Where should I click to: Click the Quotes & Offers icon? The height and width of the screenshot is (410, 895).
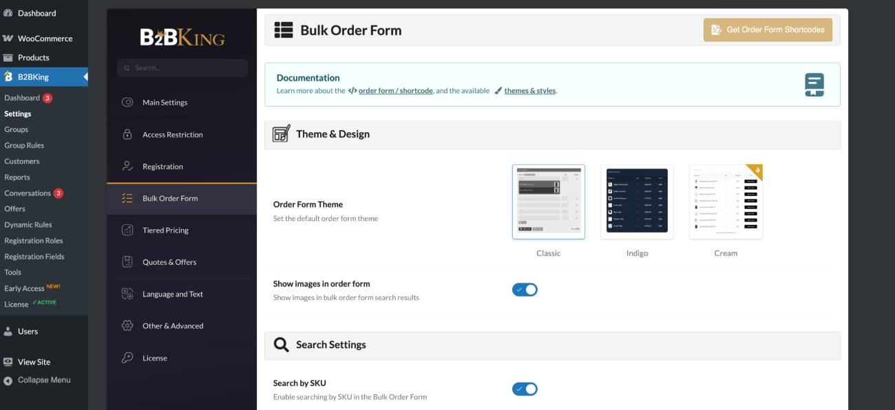coord(127,262)
